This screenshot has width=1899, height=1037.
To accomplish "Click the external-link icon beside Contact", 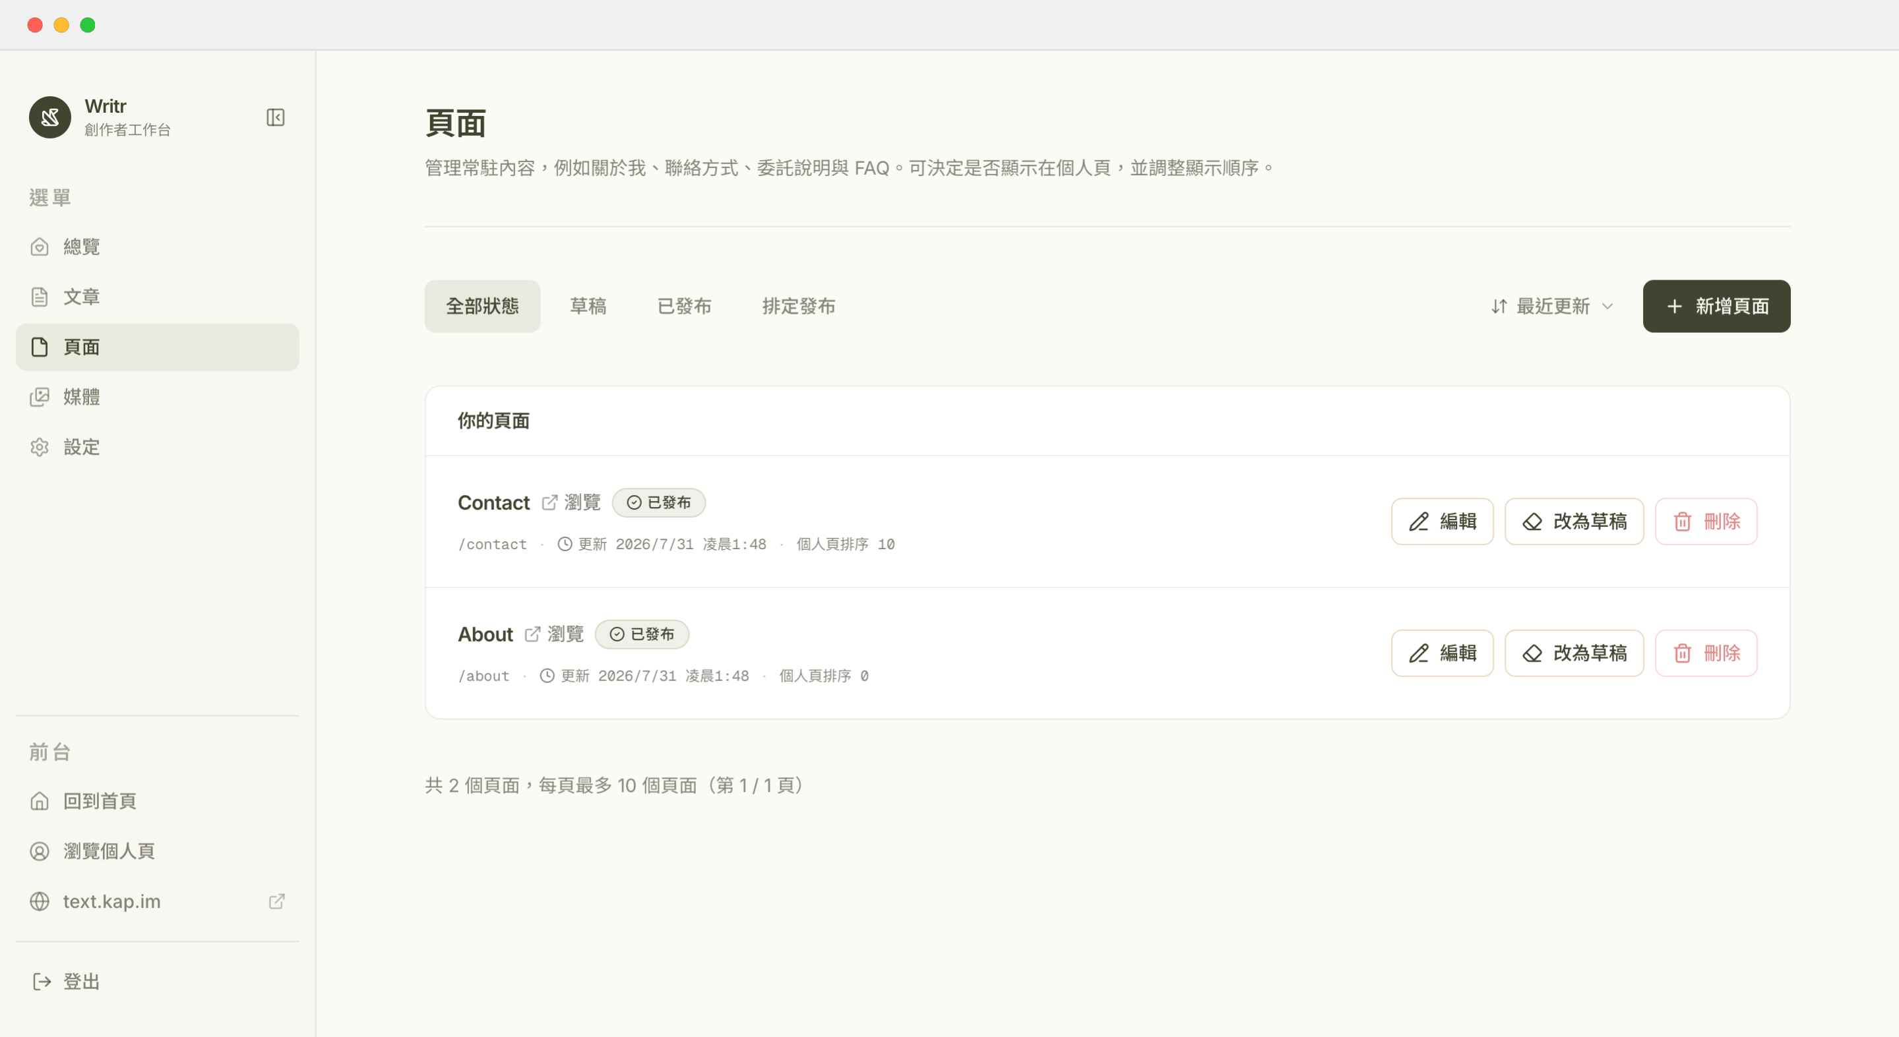I will [549, 502].
